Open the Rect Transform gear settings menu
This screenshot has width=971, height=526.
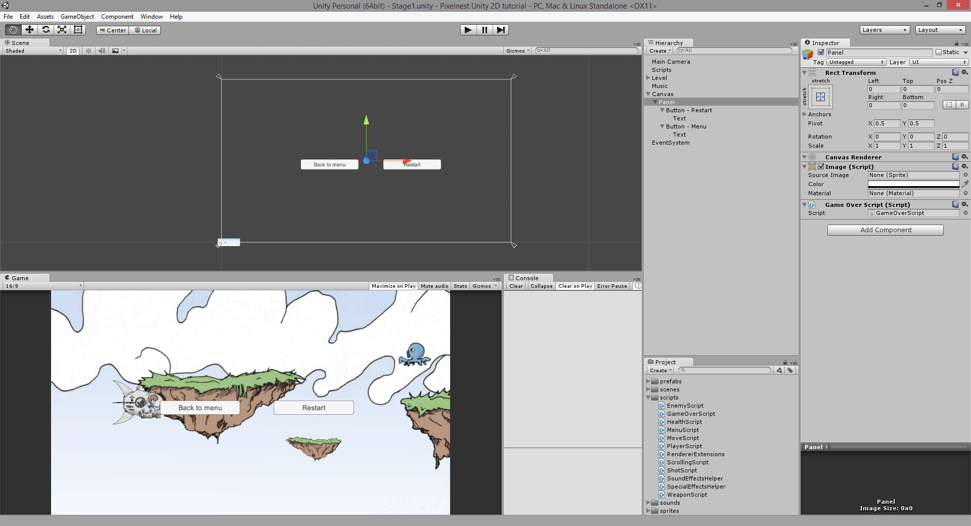[965, 72]
